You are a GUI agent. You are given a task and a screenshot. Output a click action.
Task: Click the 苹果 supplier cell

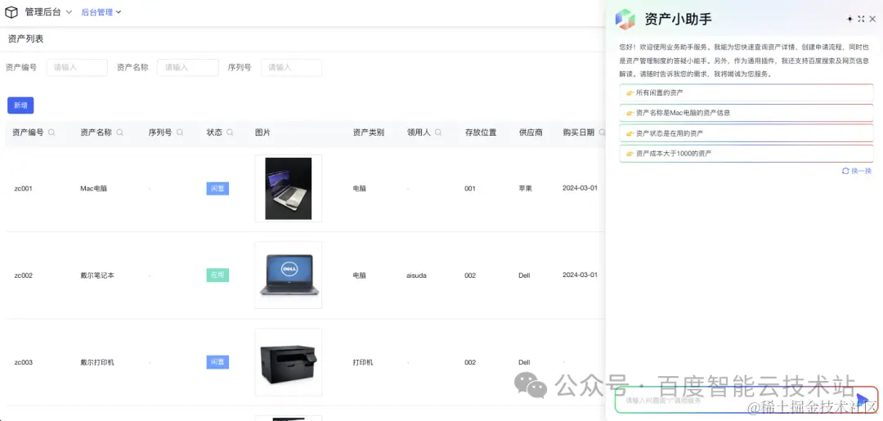tap(526, 189)
